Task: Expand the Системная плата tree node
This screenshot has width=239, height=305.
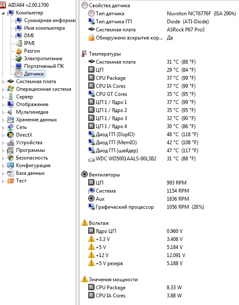Action: coord(3,82)
